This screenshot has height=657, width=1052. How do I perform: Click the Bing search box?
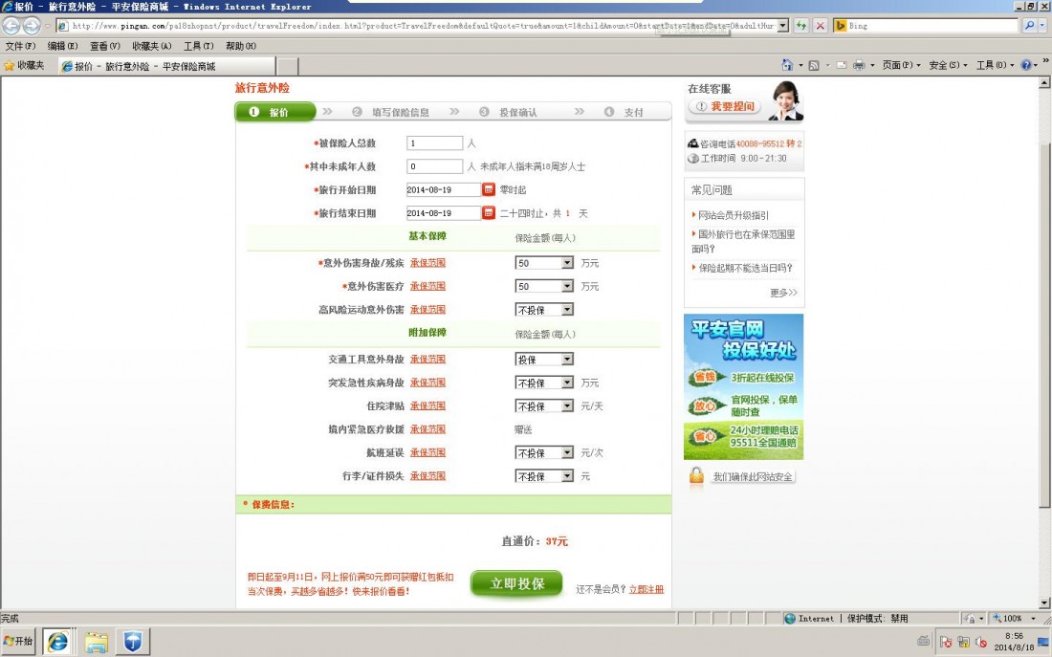coord(932,26)
